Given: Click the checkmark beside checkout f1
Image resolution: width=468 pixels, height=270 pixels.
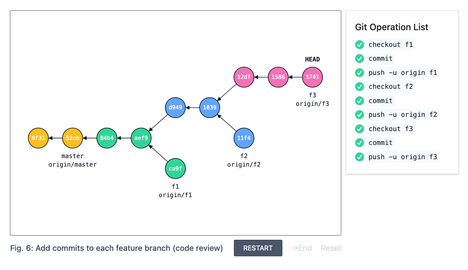Looking at the screenshot, I should coord(360,45).
